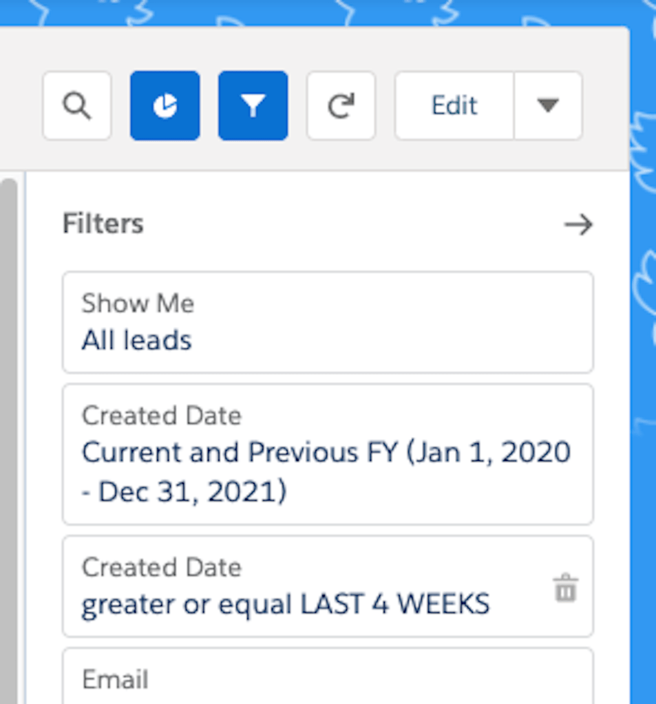This screenshot has width=656, height=704.
Task: Collapse the Filters panel with the right arrow
Action: click(578, 225)
